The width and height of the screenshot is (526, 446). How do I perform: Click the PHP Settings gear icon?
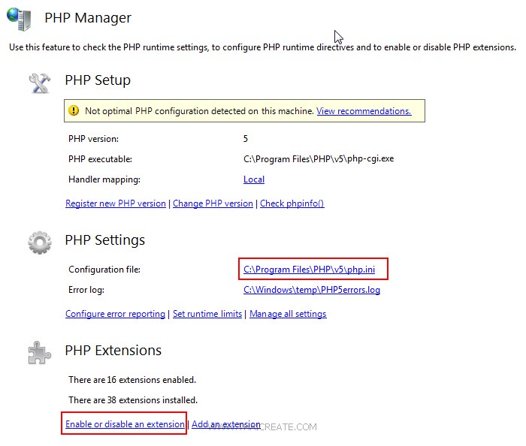[x=39, y=241]
